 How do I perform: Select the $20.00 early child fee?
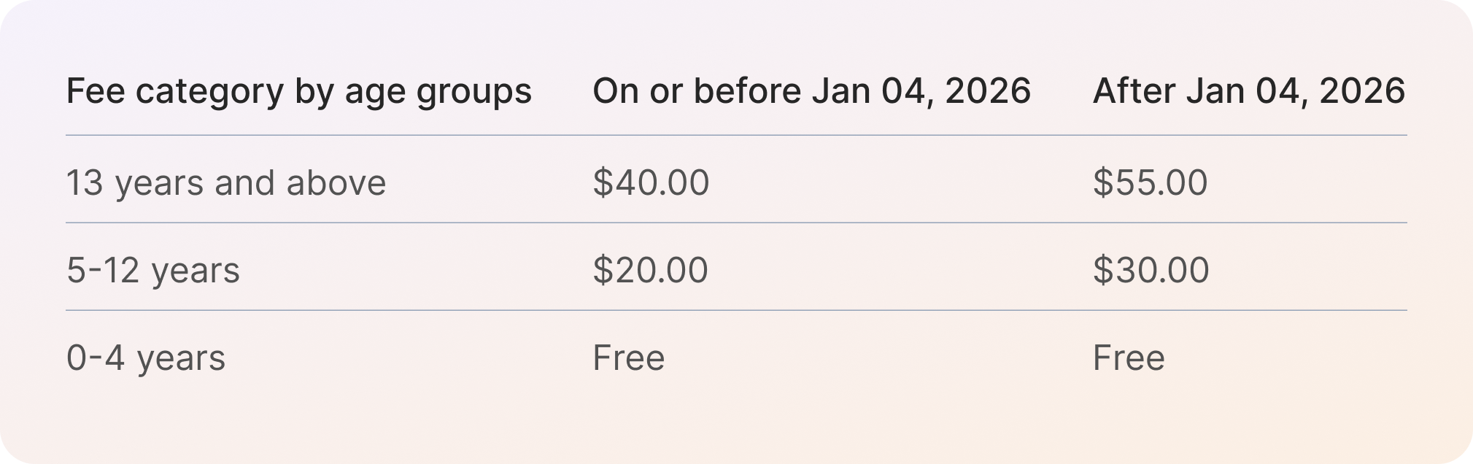[650, 270]
